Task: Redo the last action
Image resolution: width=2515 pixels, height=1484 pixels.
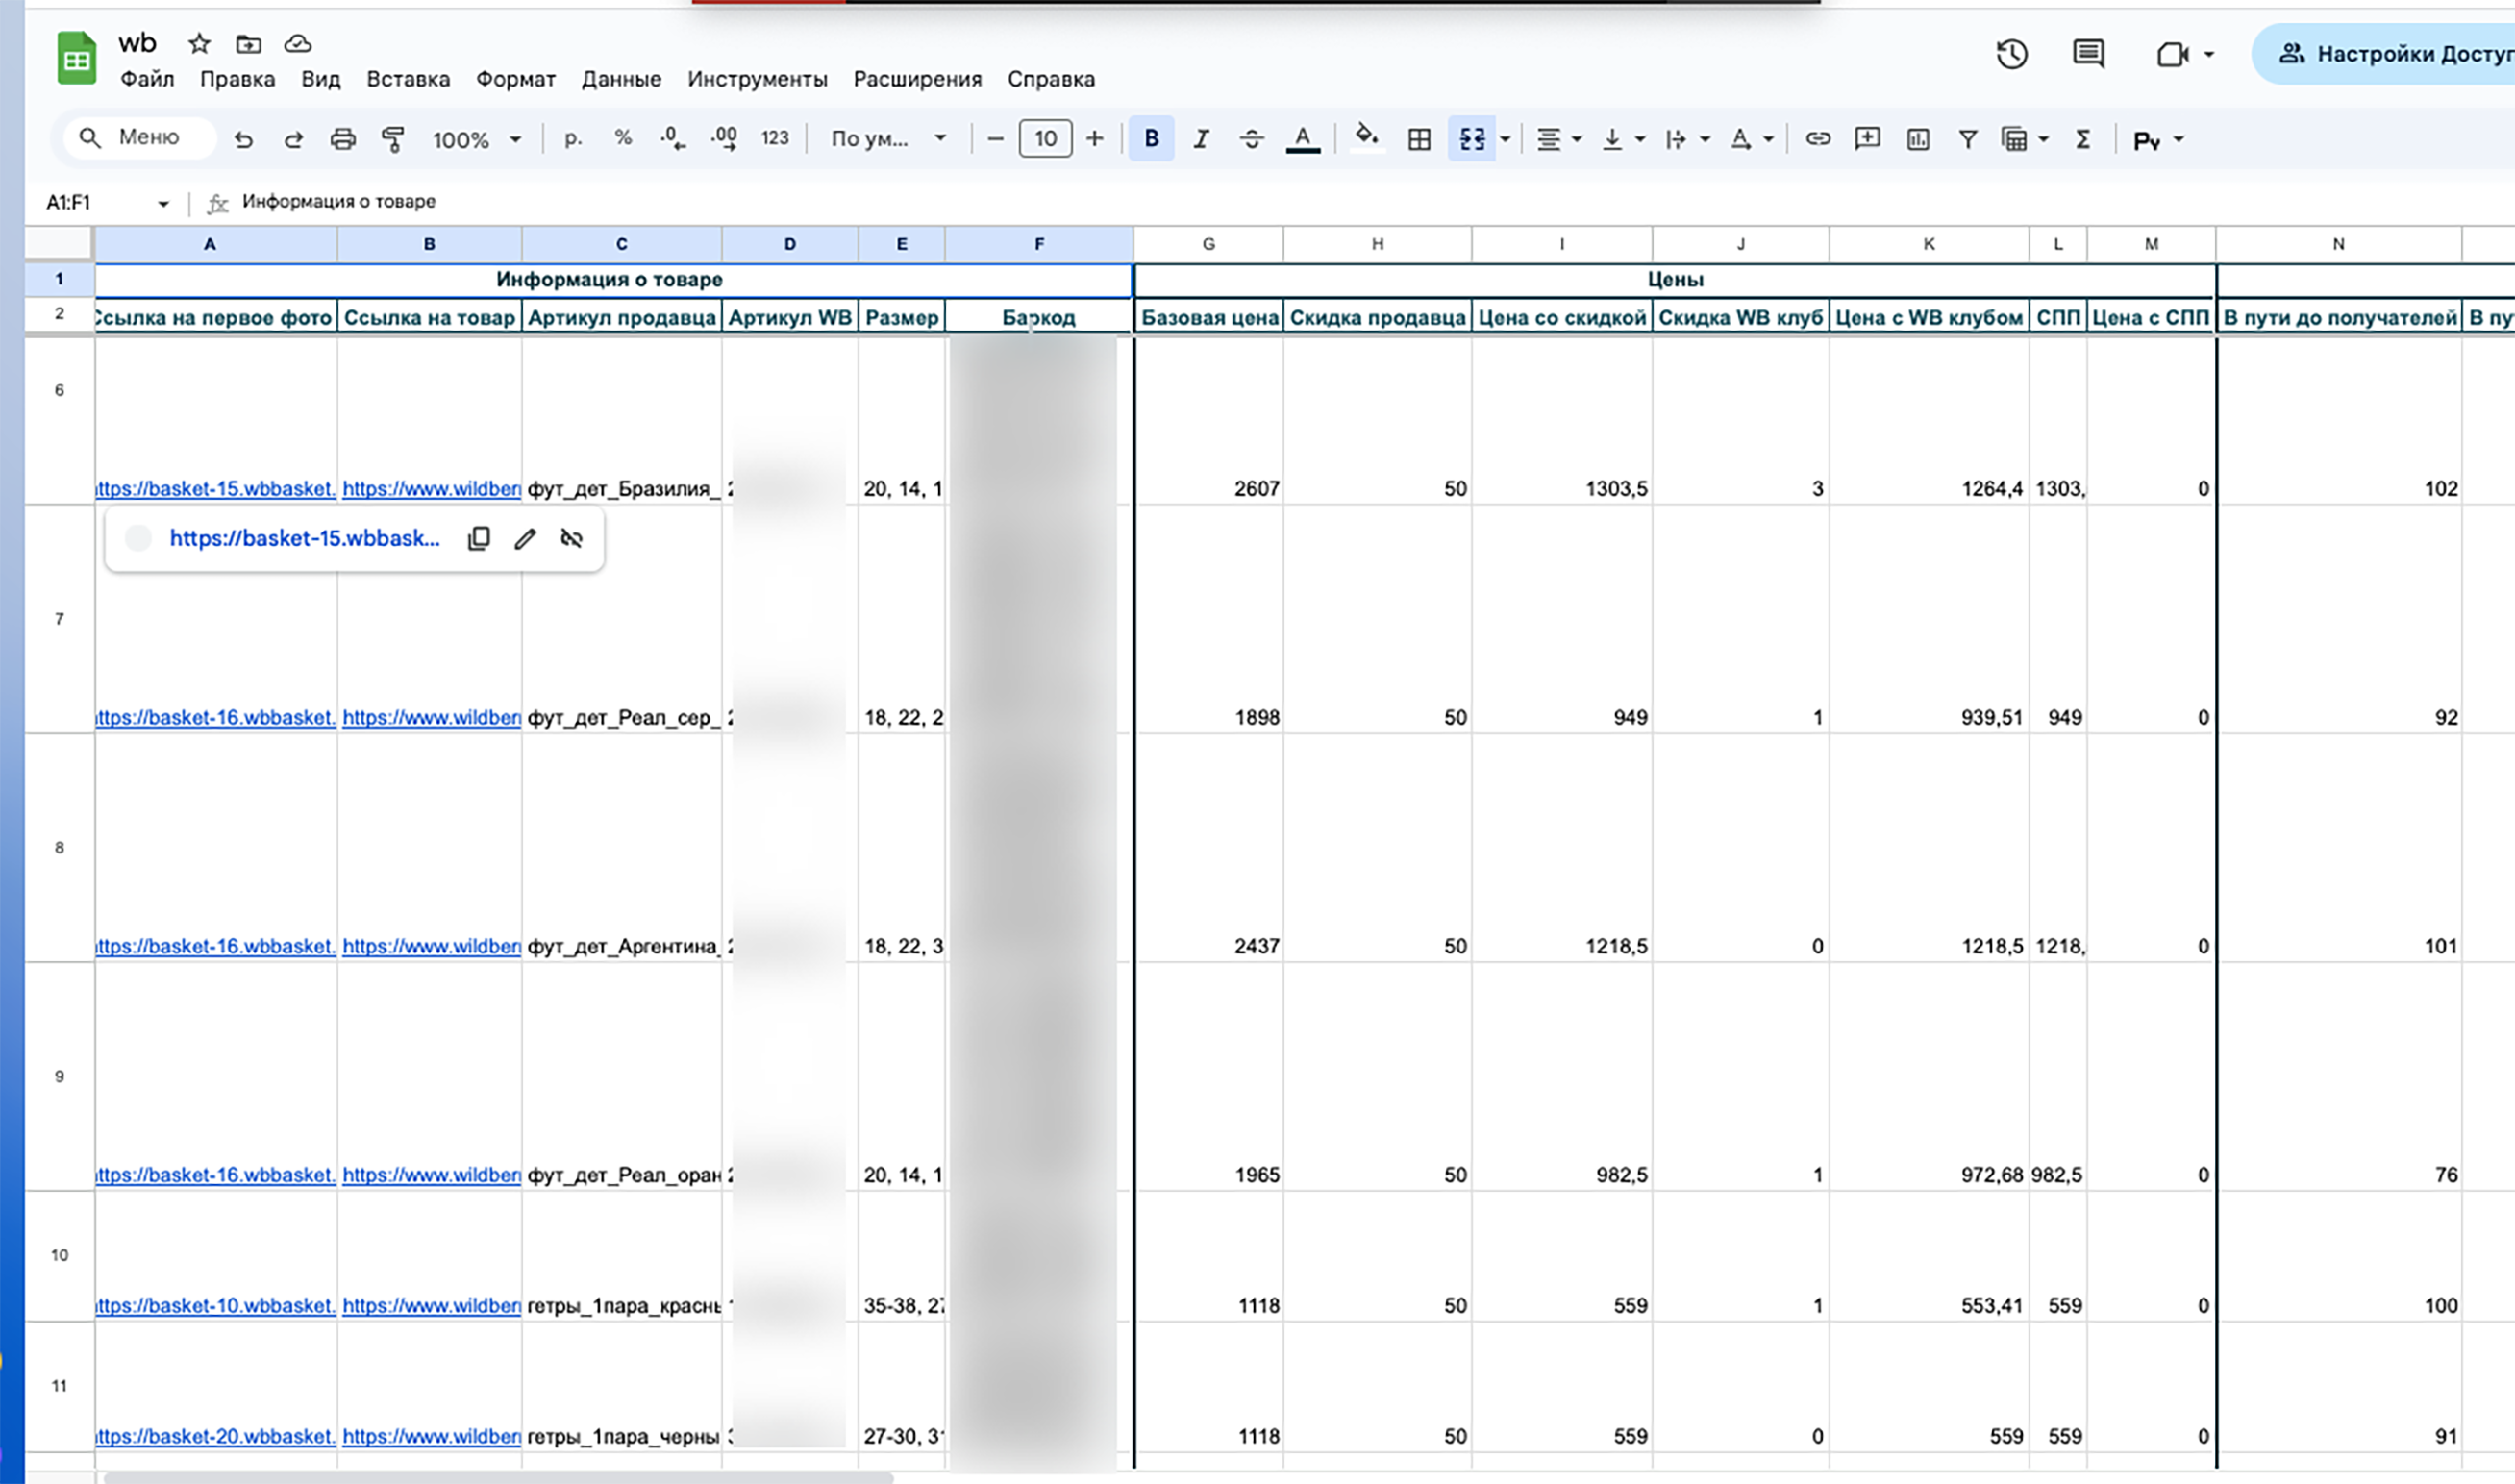Action: pyautogui.click(x=293, y=139)
